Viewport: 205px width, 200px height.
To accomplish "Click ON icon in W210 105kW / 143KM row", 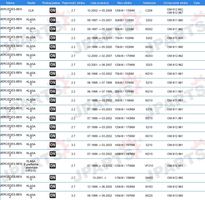I will click(53, 118).
